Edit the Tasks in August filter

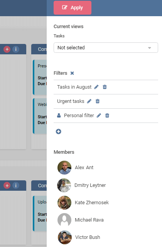96,87
